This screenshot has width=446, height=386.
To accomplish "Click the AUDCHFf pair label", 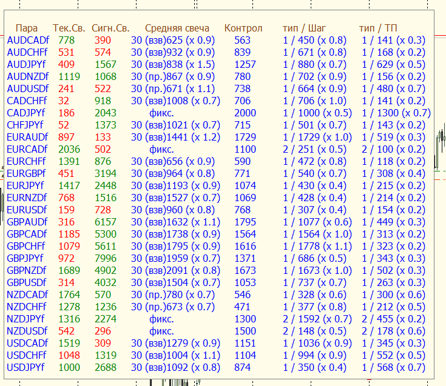I will click(x=27, y=52).
